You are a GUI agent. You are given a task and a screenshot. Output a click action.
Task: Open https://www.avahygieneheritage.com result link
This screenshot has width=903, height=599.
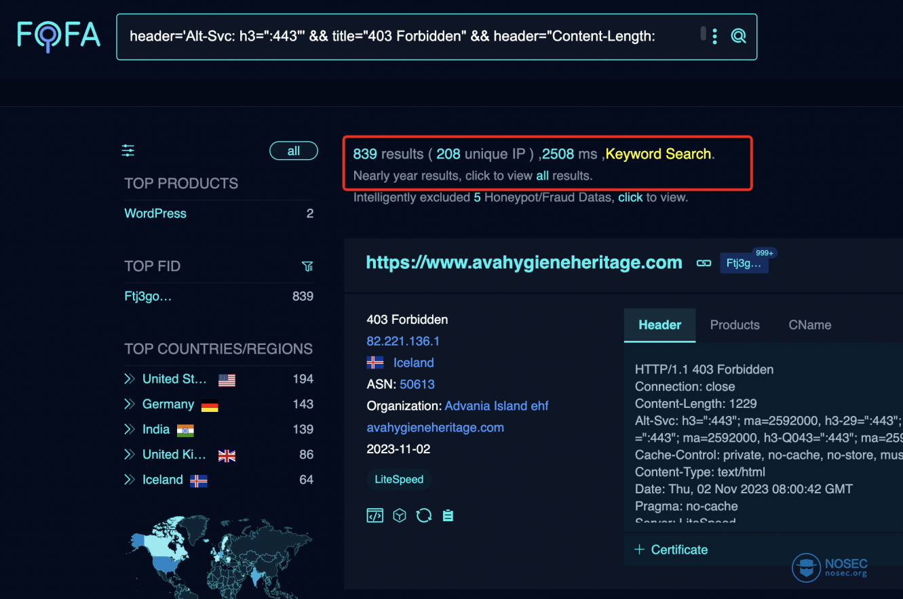point(524,263)
